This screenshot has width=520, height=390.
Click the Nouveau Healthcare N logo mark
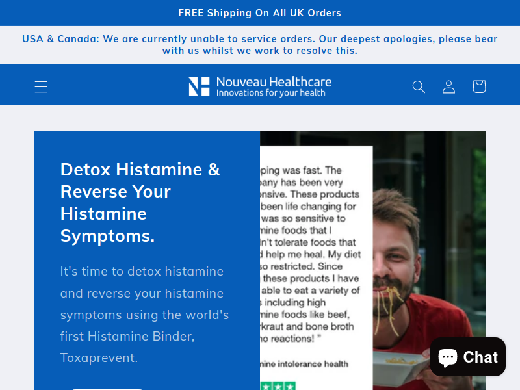tap(199, 86)
